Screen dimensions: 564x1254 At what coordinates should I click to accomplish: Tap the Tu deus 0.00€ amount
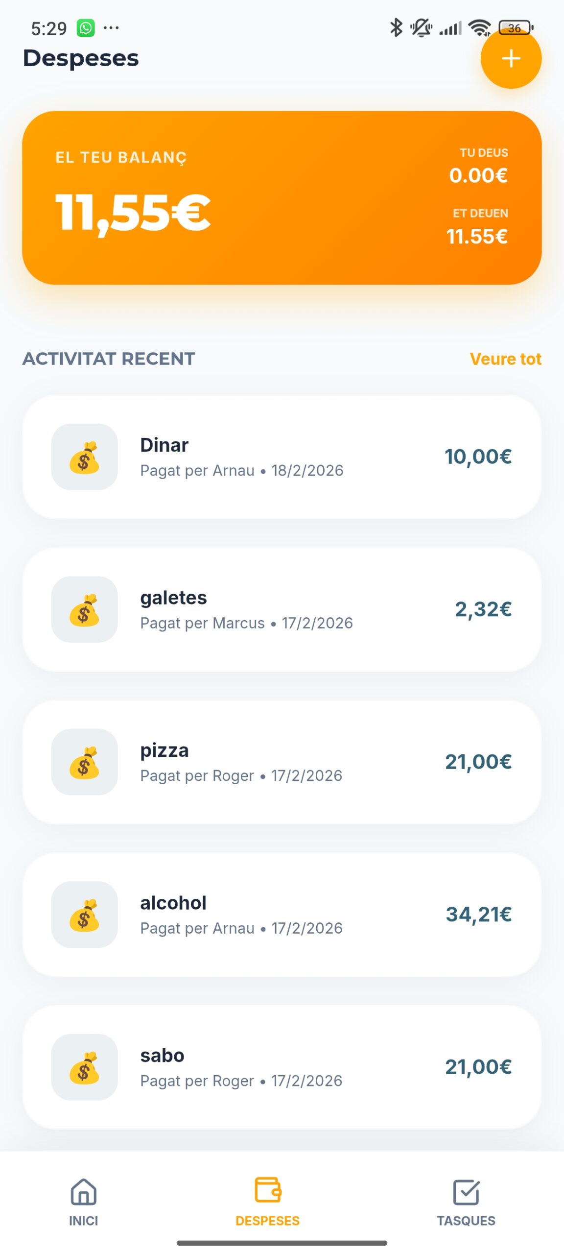pos(478,175)
